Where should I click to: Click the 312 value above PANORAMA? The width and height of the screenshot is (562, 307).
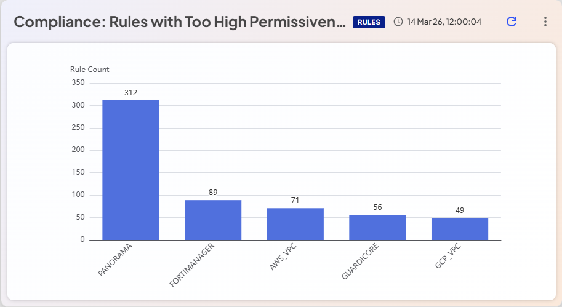pos(130,93)
